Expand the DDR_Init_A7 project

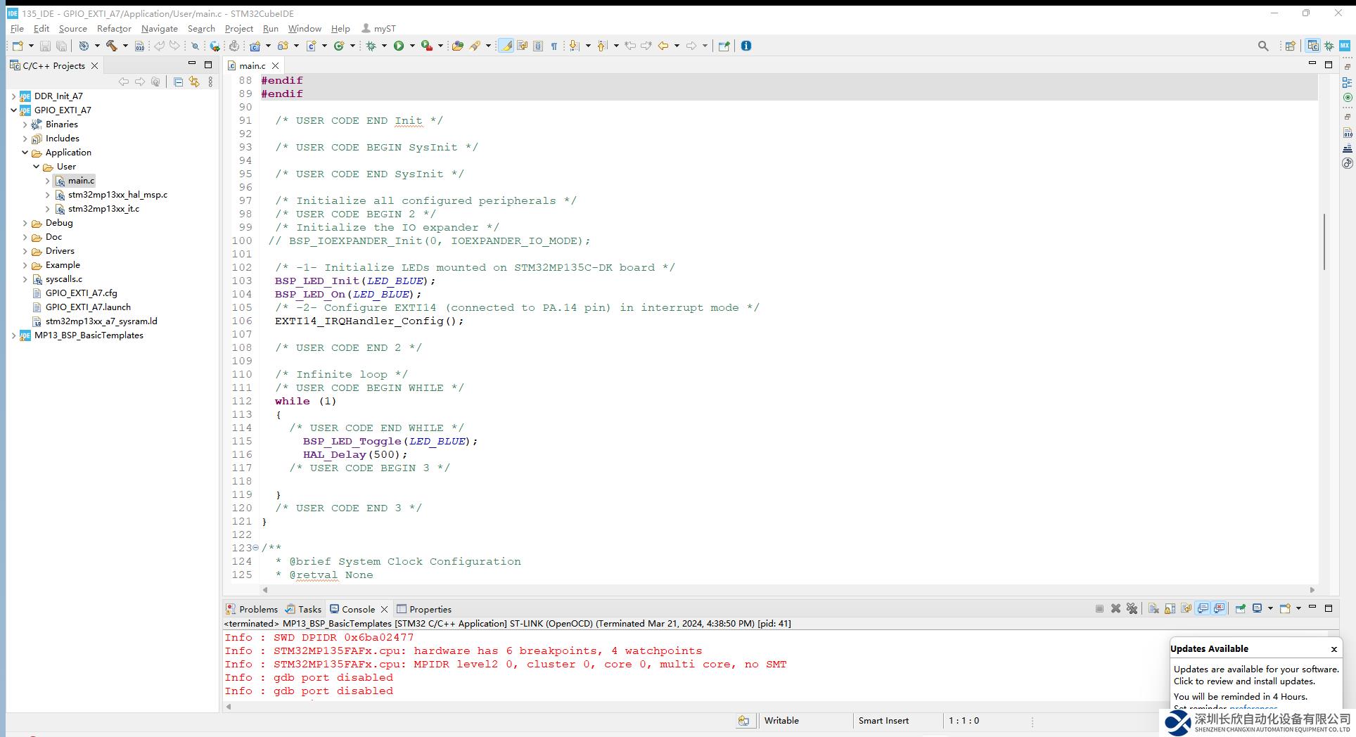tap(14, 96)
